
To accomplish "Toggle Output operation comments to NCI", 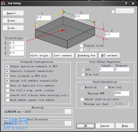I will click(x=7, y=66).
